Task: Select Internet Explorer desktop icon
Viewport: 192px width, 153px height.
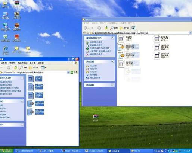Action: point(6,50)
